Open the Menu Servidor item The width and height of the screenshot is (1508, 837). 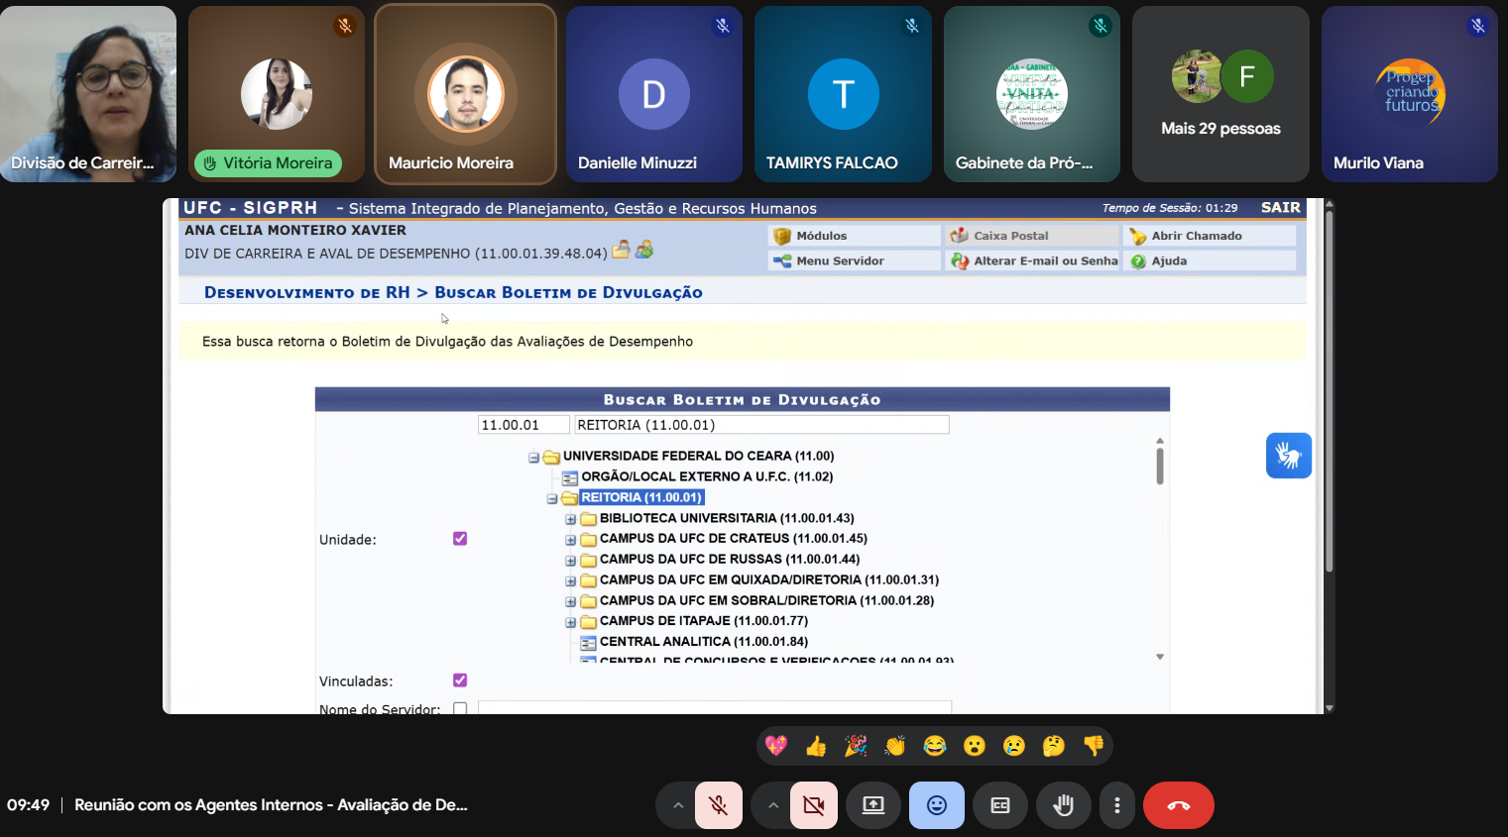(x=840, y=261)
